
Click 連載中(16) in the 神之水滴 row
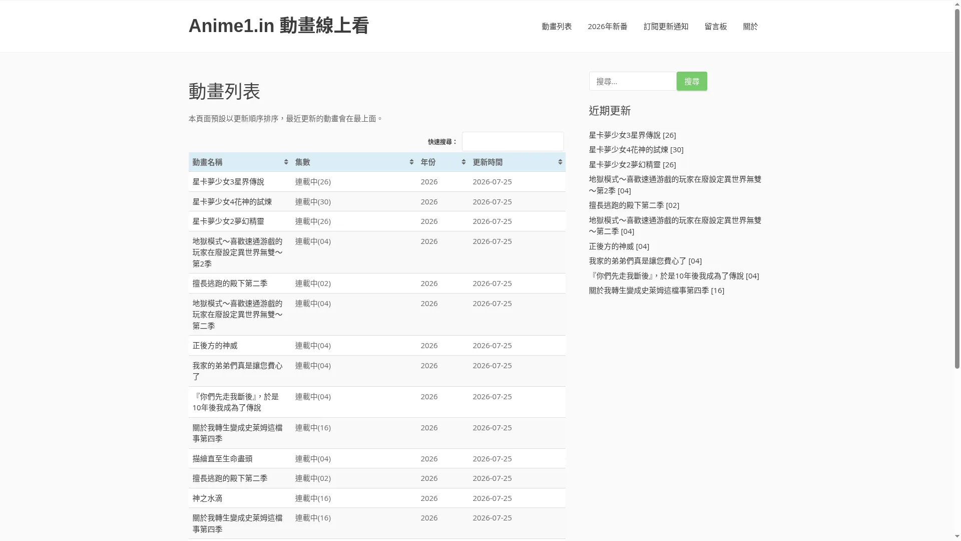pos(313,498)
